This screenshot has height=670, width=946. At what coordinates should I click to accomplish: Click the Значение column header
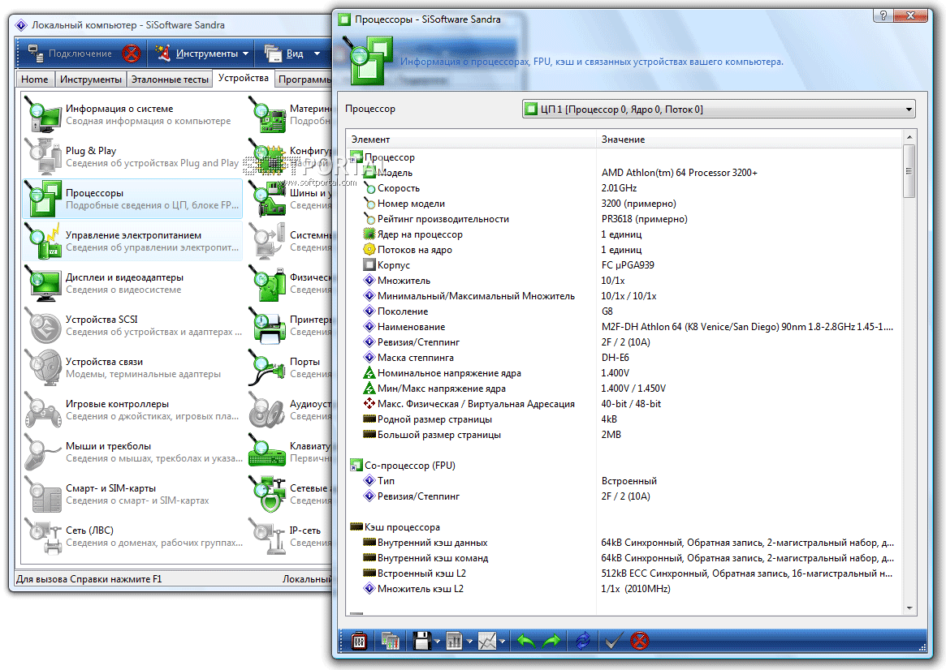(750, 140)
